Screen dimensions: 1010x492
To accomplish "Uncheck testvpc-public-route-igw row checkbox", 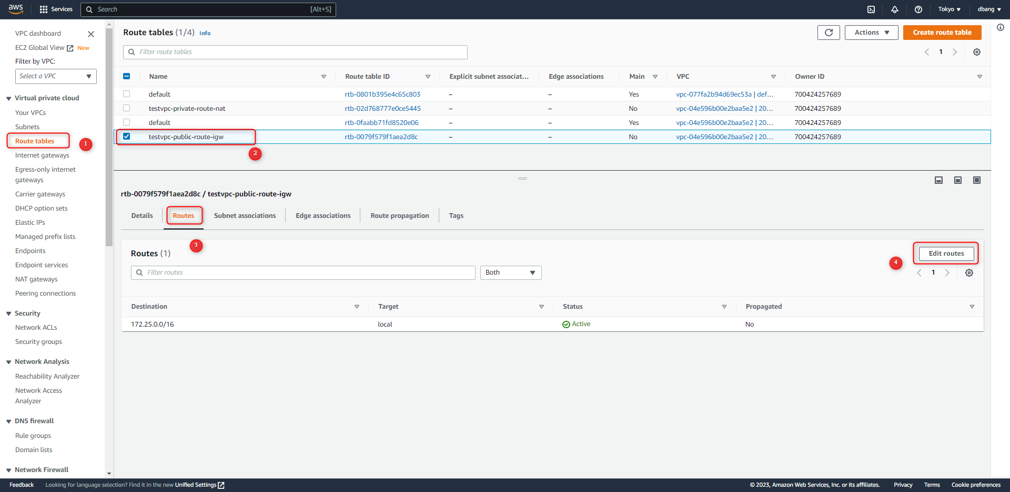I will point(126,137).
